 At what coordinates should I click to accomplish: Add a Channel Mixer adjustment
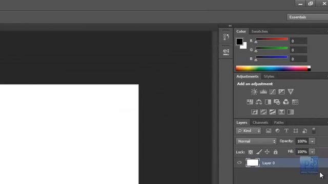point(286,102)
